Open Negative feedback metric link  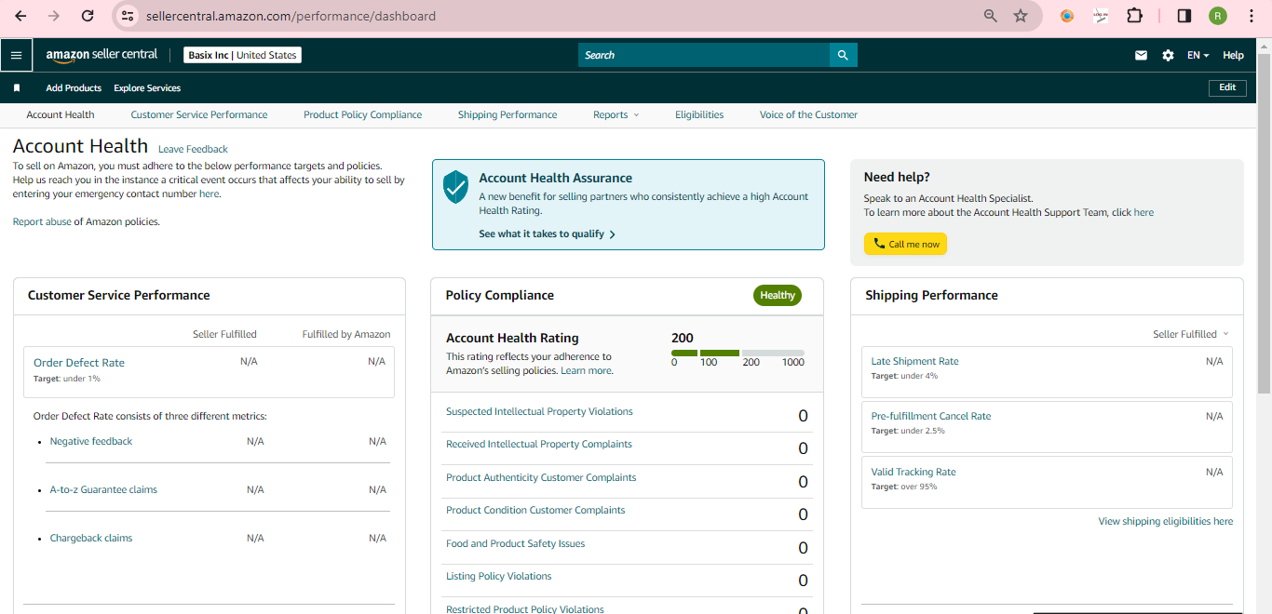click(x=91, y=441)
